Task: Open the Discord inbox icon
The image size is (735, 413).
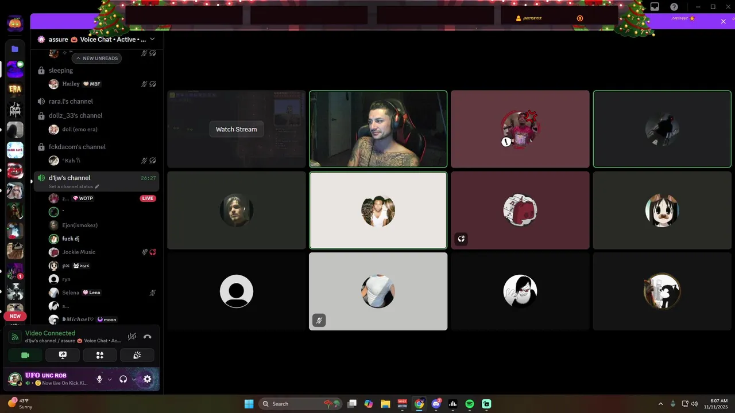Action: pos(655,7)
